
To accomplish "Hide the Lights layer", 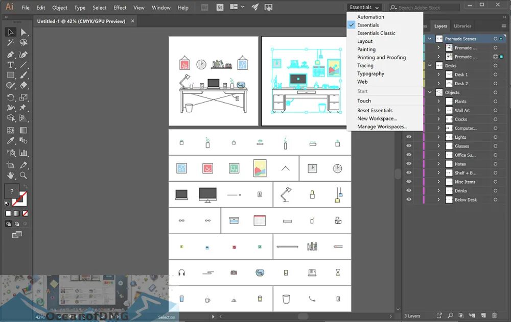I will click(409, 136).
